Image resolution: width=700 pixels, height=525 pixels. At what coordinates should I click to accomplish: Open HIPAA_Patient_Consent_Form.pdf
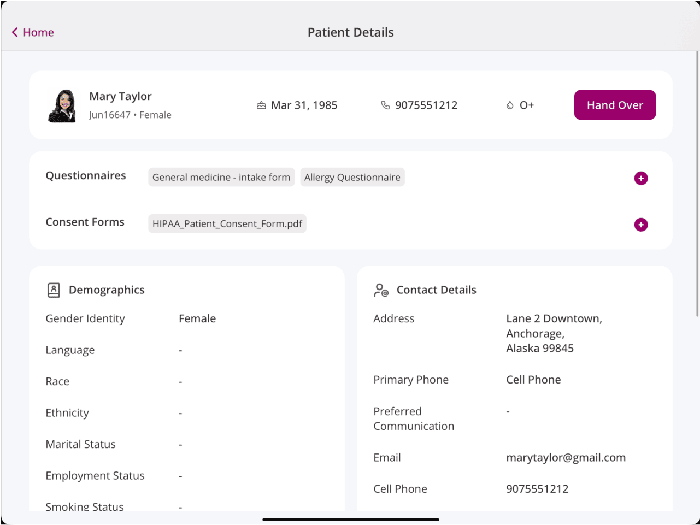coord(227,223)
